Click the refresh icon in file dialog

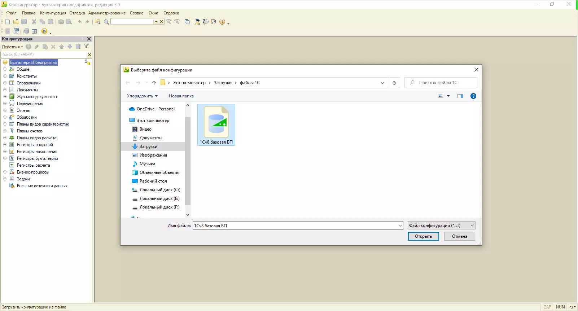[x=394, y=83]
